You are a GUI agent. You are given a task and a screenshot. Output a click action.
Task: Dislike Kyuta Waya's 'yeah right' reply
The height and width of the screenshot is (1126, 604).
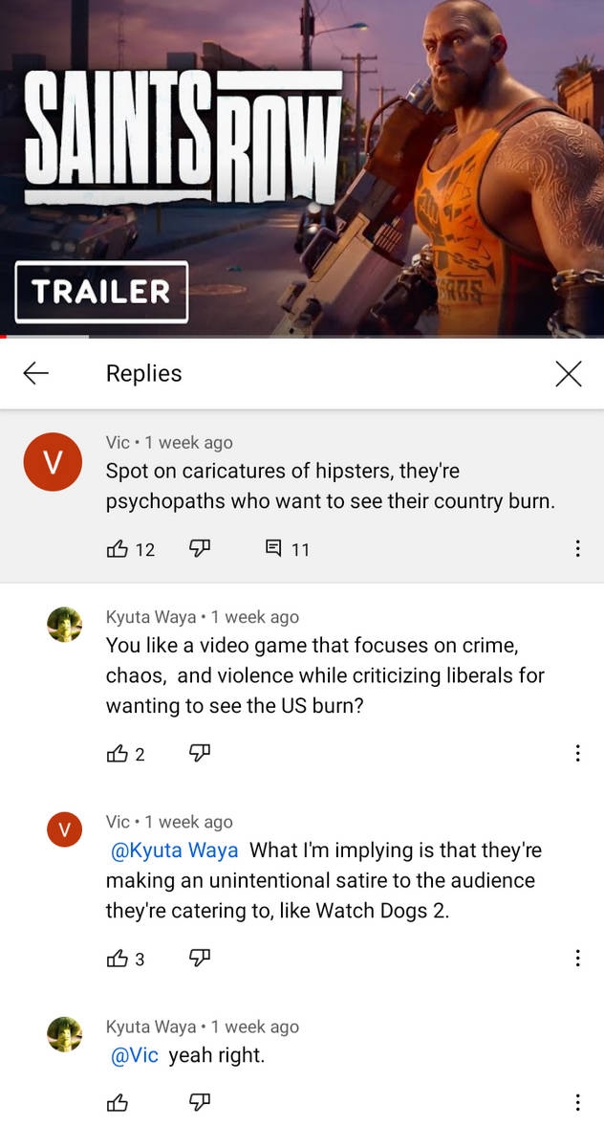click(x=199, y=1102)
